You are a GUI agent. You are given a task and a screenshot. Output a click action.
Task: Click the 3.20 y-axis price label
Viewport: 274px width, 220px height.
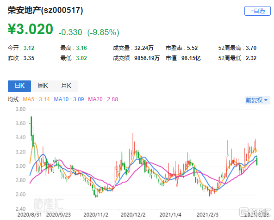[x=20, y=152]
